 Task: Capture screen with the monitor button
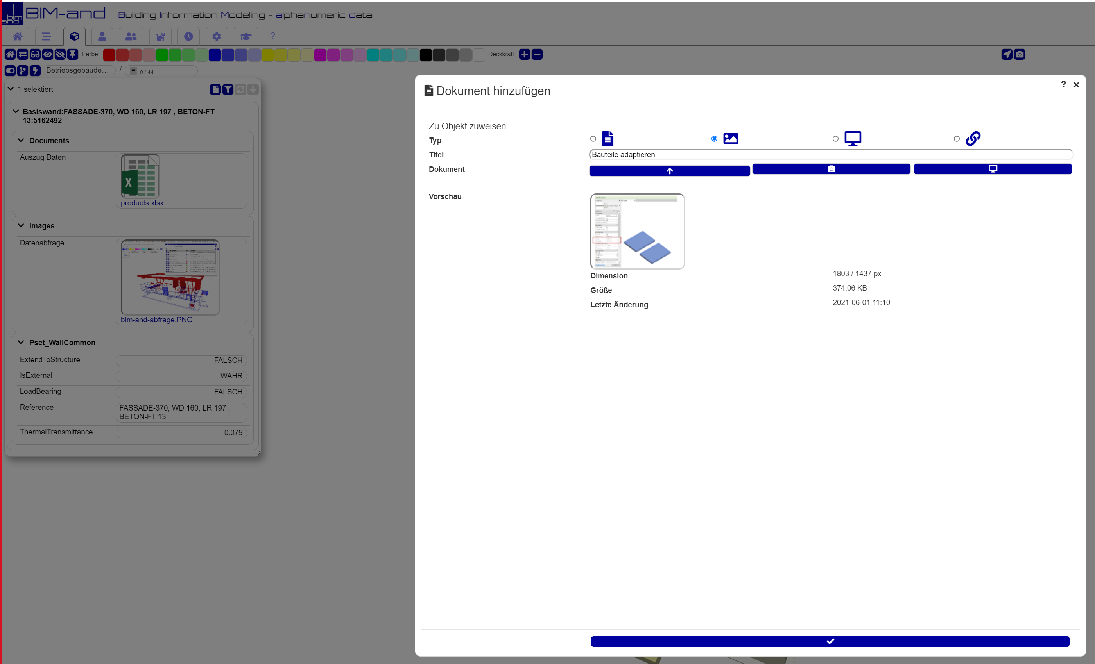pyautogui.click(x=993, y=169)
